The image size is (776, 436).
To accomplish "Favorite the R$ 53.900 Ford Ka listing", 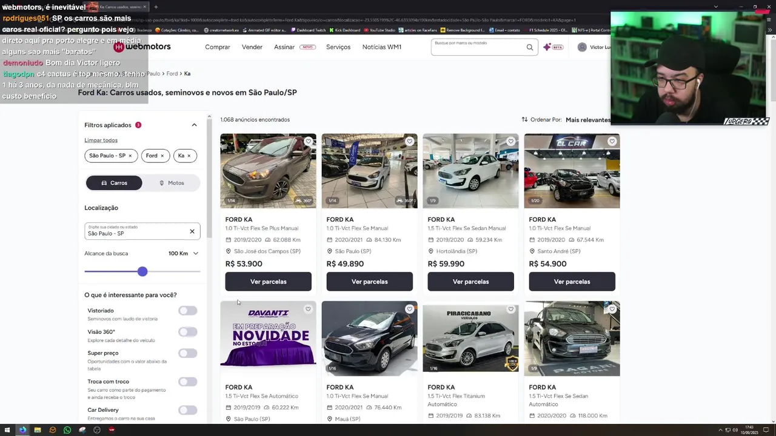I will (308, 141).
